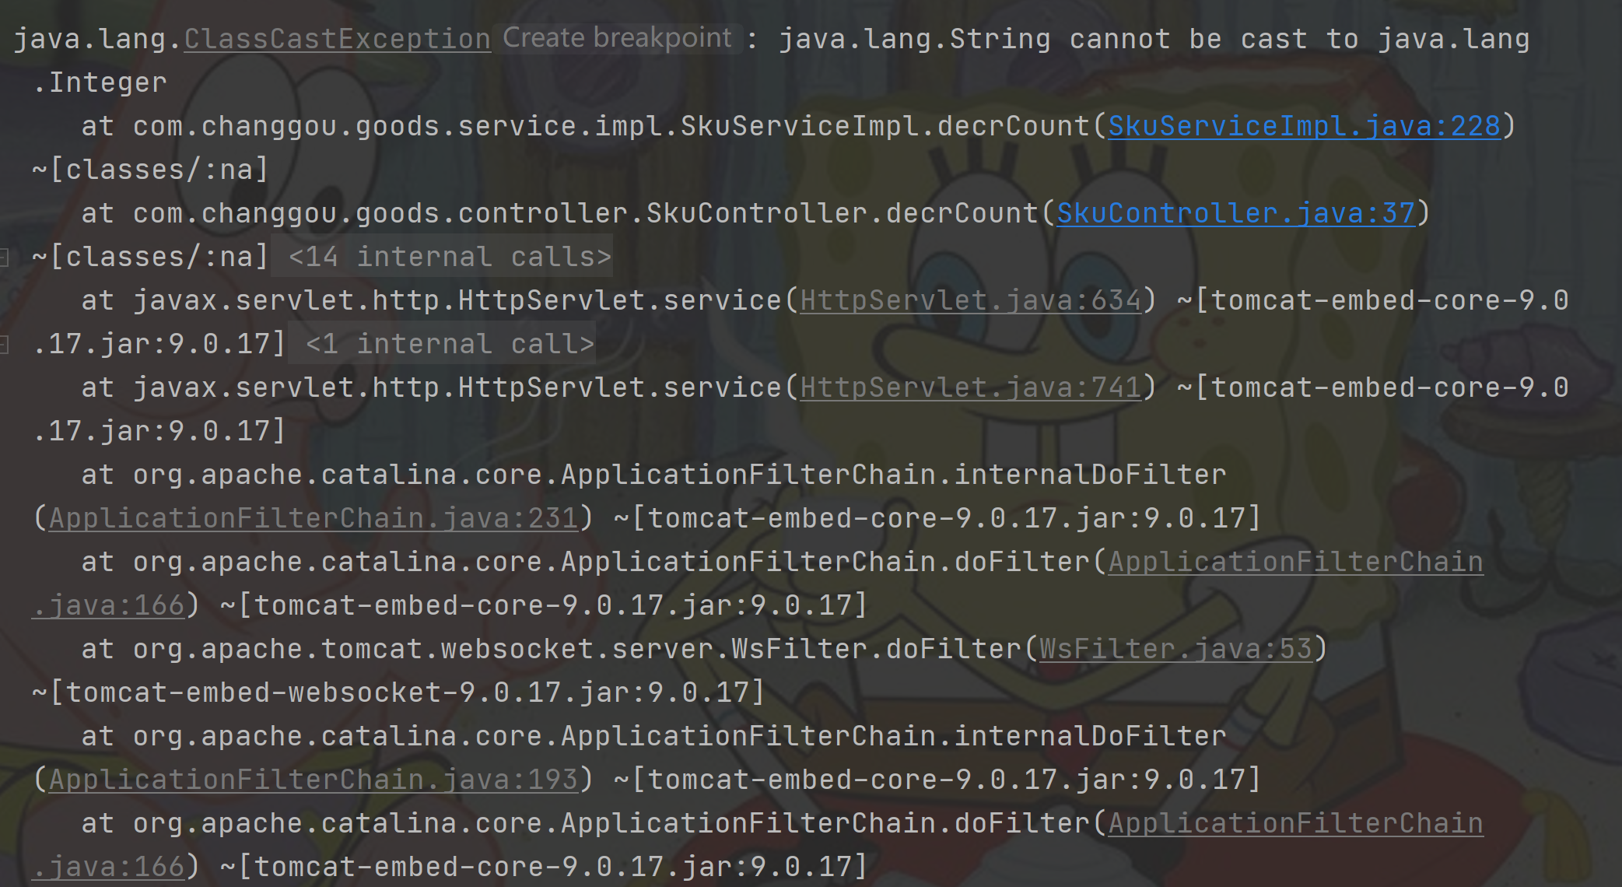
Task: Open the ApplicationFilterChain.java:231 link
Action: pos(314,518)
